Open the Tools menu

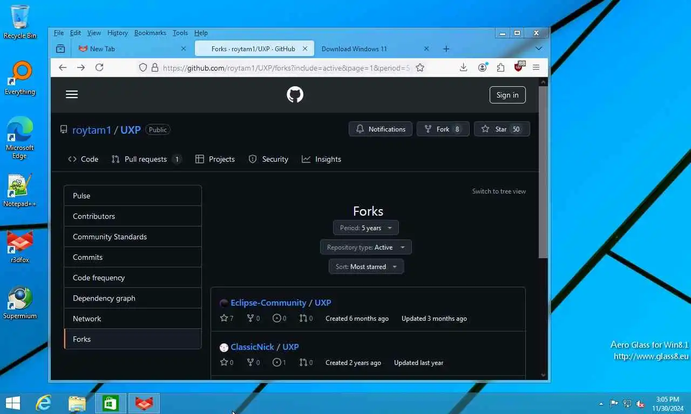[x=180, y=33]
